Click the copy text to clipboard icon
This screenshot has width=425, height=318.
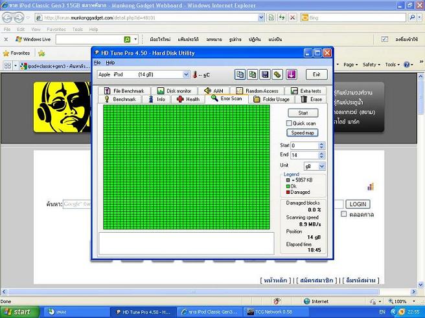[240, 74]
